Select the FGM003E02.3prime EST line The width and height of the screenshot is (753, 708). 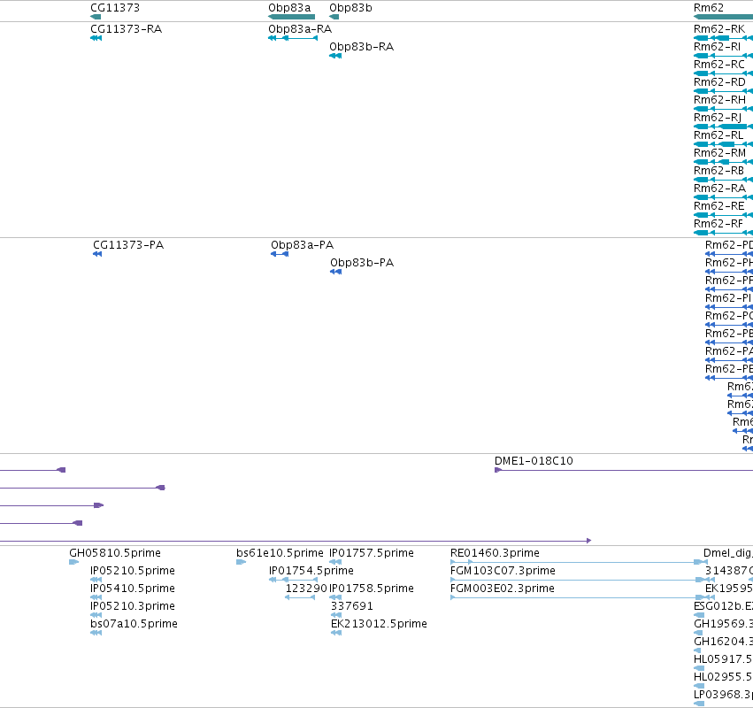coord(582,597)
